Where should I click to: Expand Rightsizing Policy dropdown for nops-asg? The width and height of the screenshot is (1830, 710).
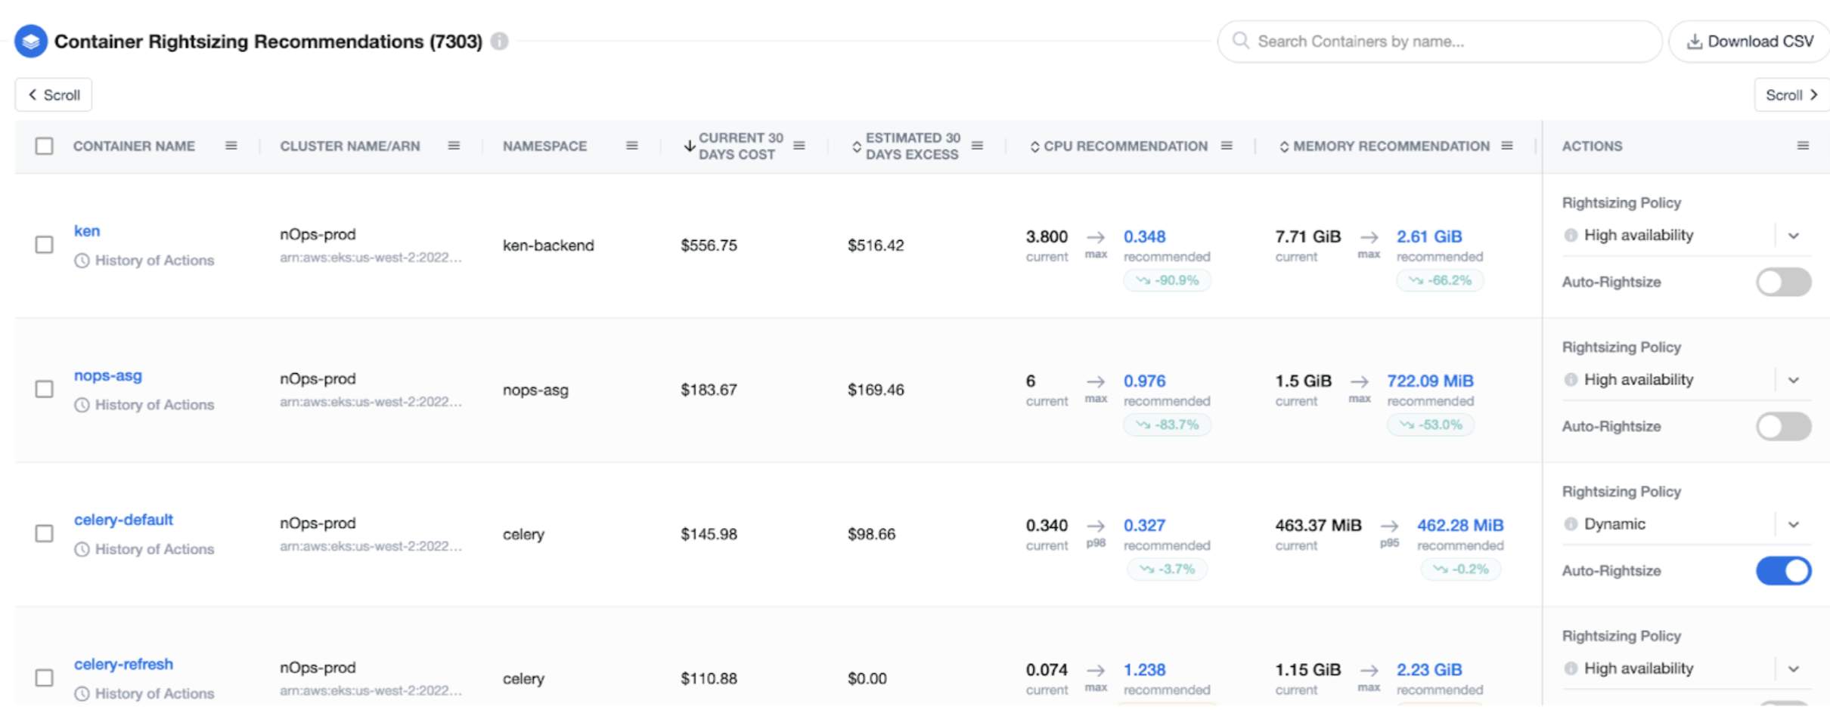point(1793,380)
